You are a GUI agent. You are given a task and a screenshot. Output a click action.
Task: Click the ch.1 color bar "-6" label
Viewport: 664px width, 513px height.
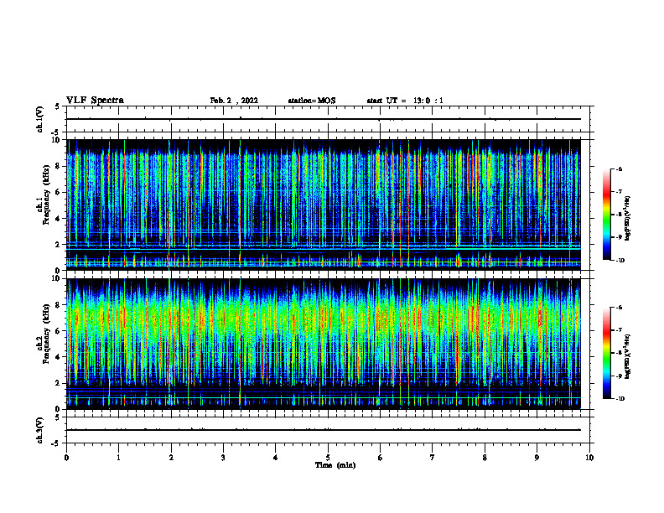[620, 169]
